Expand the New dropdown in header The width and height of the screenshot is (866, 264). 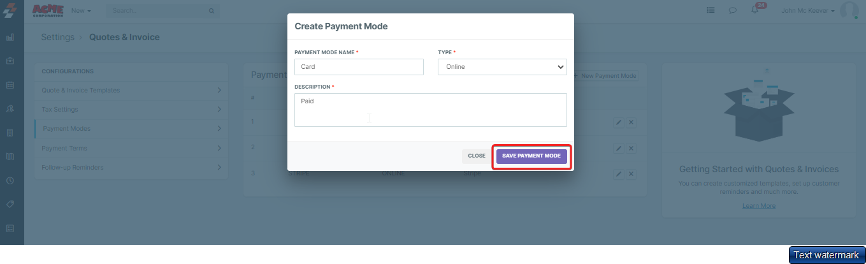click(x=81, y=11)
